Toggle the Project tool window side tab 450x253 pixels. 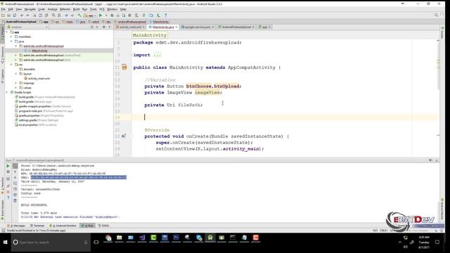(x=2, y=33)
